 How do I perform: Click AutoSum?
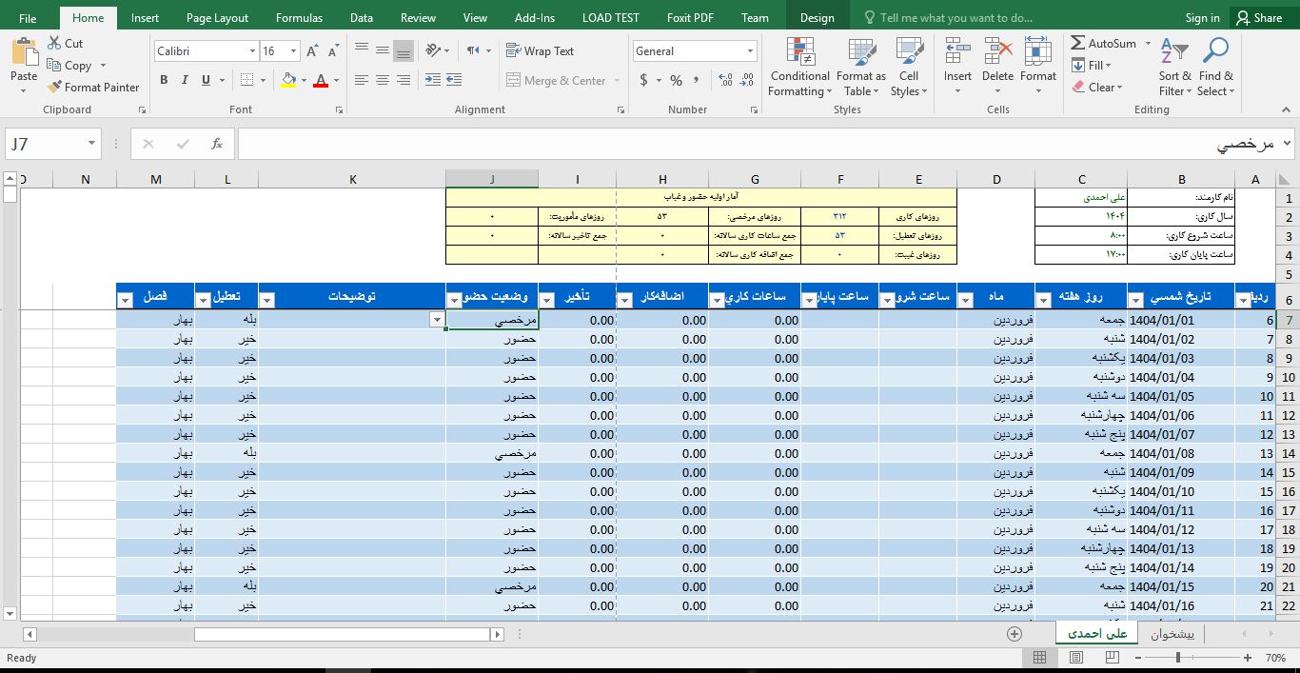[x=1103, y=44]
